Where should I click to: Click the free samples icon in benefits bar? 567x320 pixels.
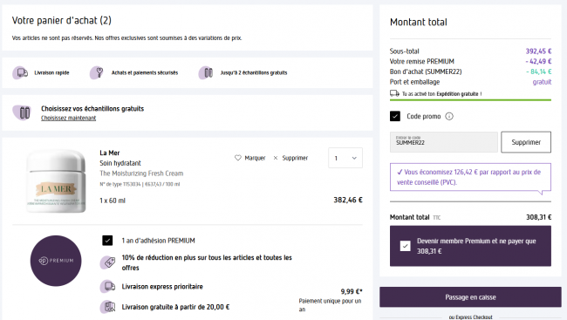tap(206, 72)
